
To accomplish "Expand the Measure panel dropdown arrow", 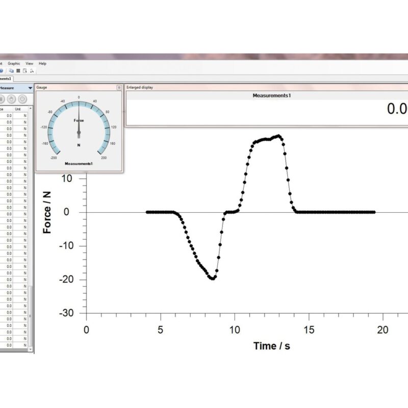I will tap(30, 88).
